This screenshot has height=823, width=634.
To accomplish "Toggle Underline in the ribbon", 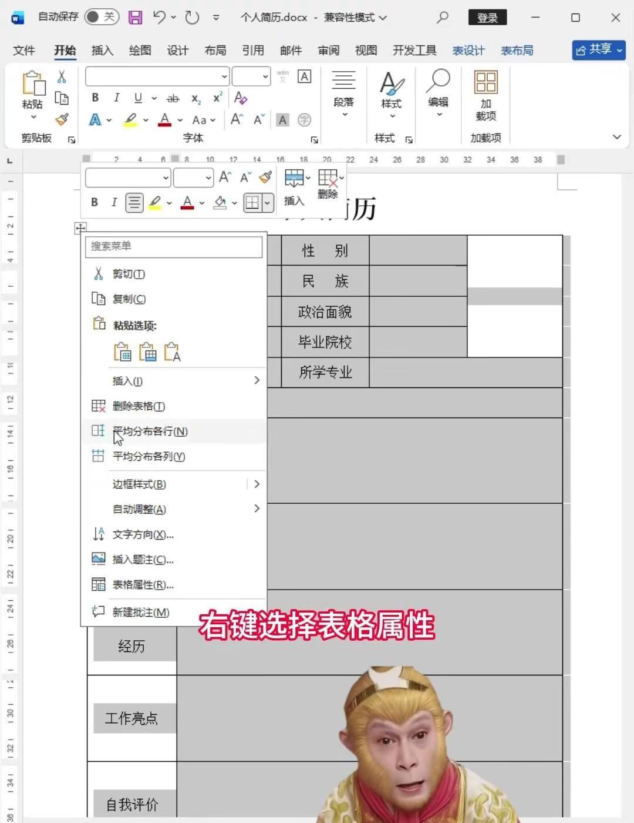I will coord(138,98).
